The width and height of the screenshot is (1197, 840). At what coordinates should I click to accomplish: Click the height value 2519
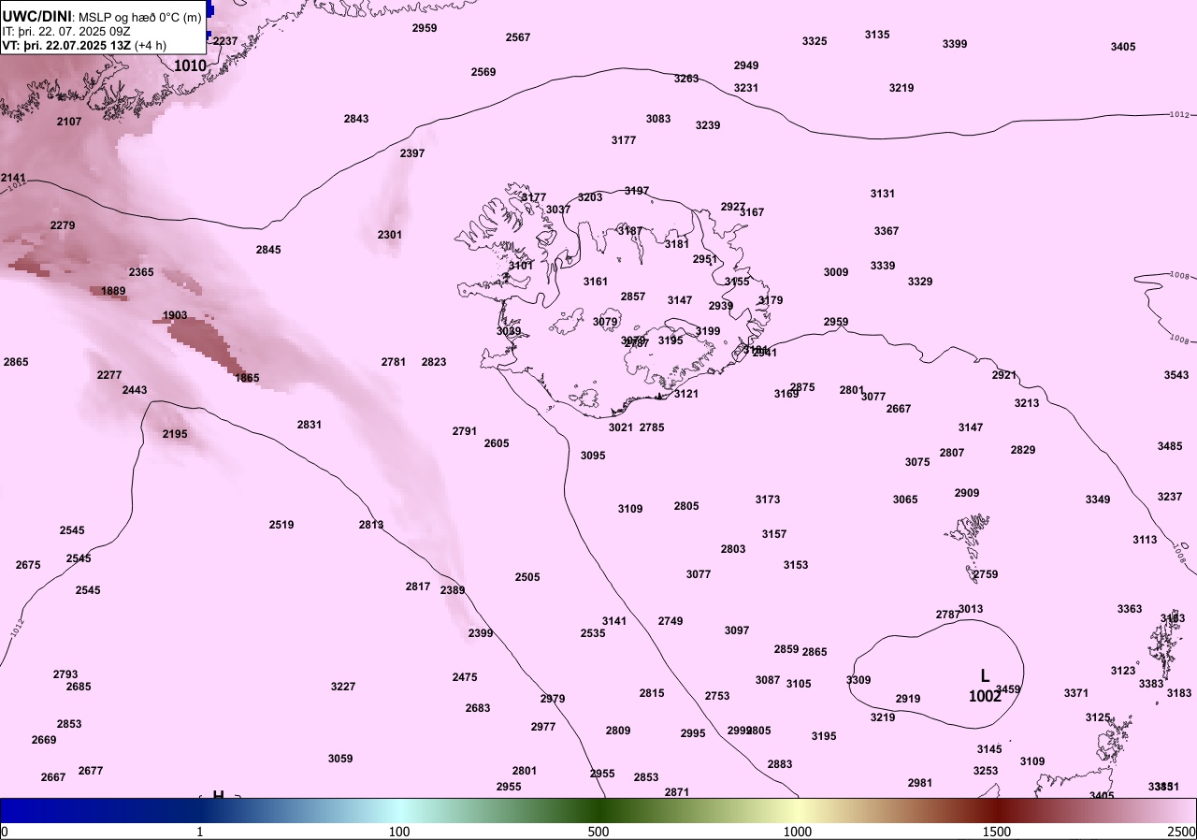[x=281, y=525]
